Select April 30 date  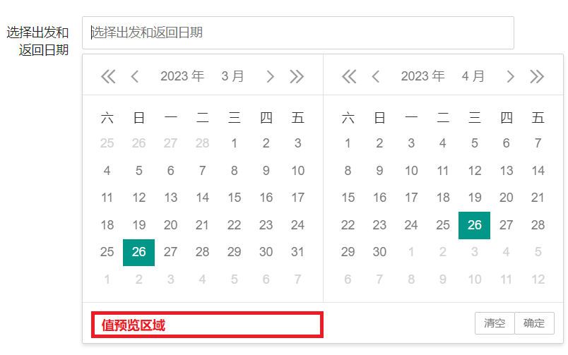[x=379, y=252]
